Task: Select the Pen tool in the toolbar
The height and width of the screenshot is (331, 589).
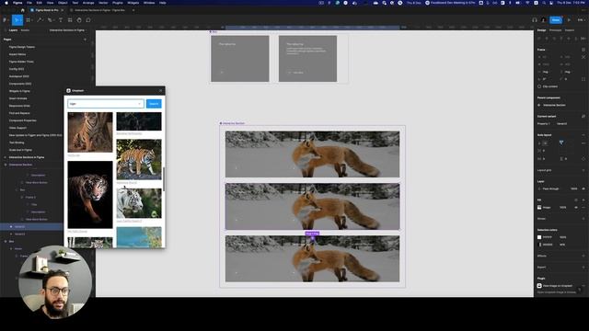Action: pos(49,20)
